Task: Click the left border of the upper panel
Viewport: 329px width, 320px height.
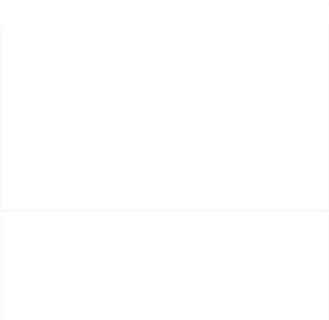Action: click(x=0, y=117)
